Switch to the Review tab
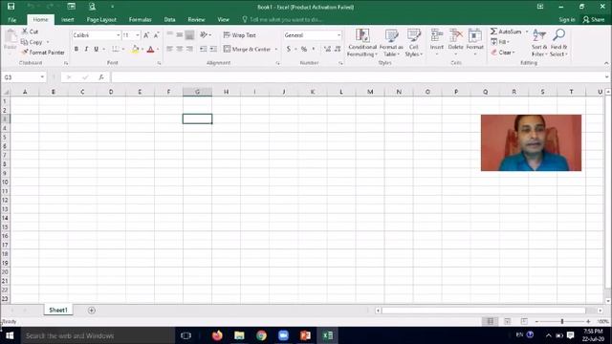 (x=196, y=19)
